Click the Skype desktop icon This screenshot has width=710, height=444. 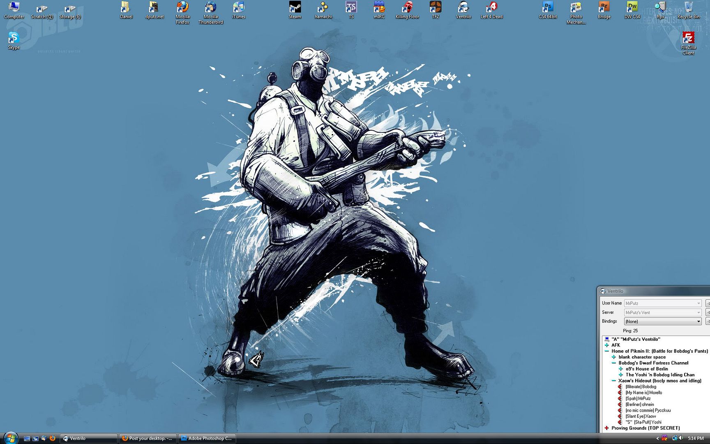[14, 40]
